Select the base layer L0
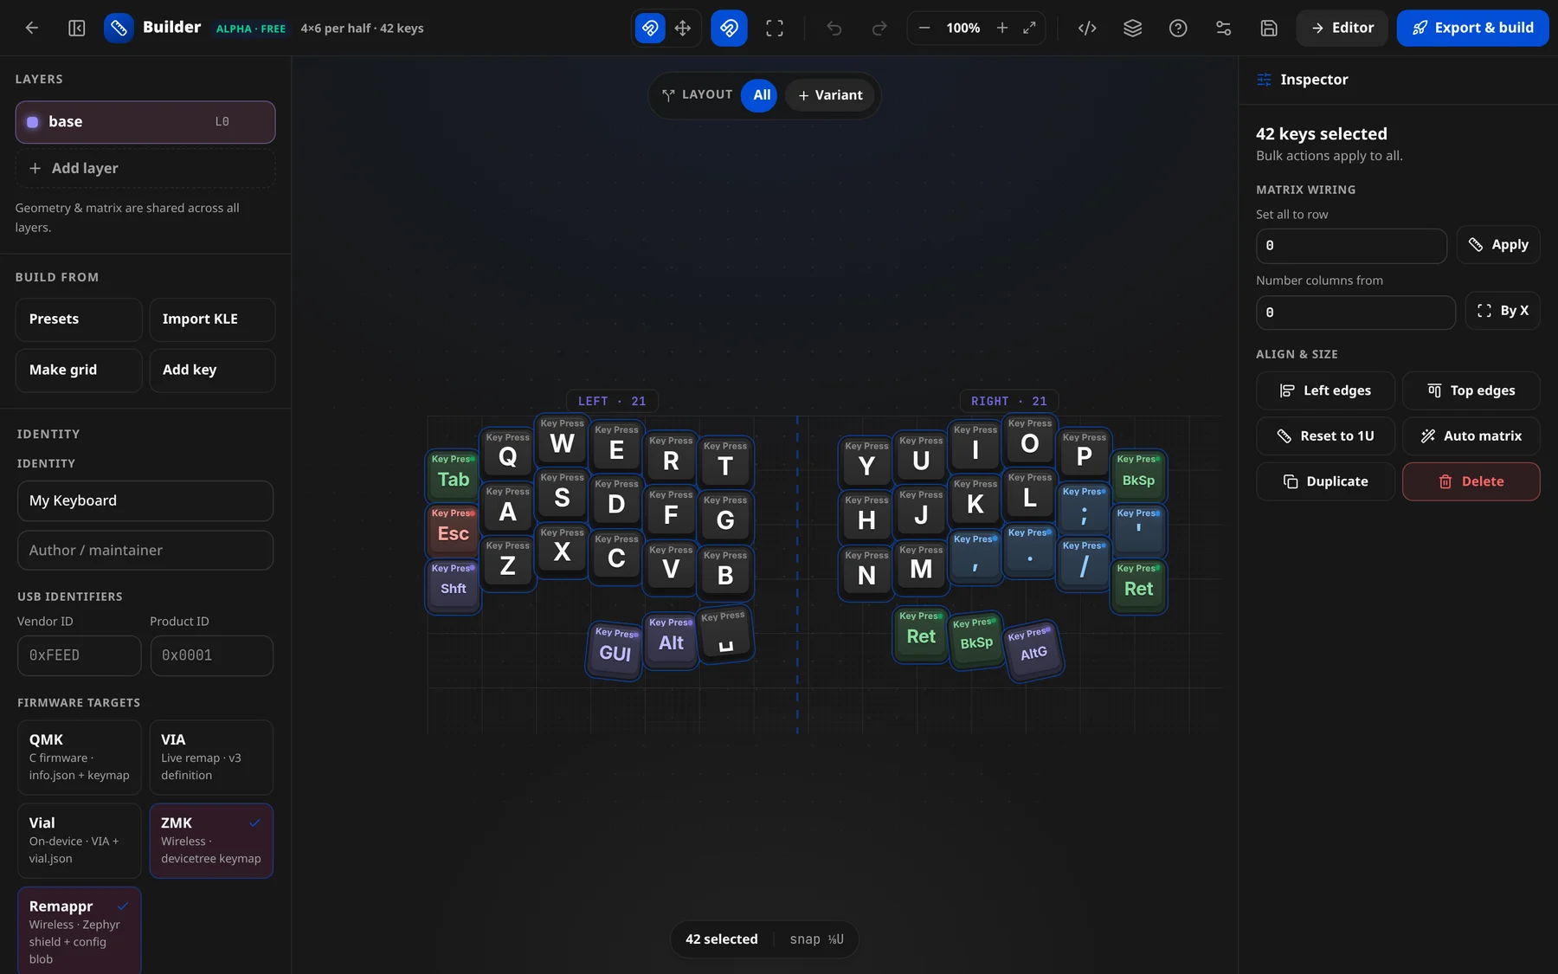1558x974 pixels. point(145,122)
